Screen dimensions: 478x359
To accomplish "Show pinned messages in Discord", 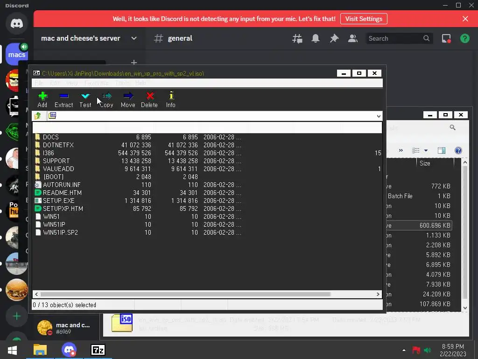I will [334, 38].
